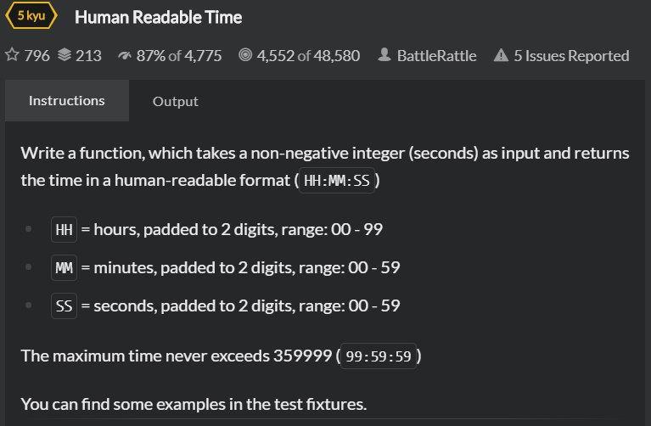The image size is (651, 426).
Task: Click the star favorites icon
Action: (x=12, y=55)
